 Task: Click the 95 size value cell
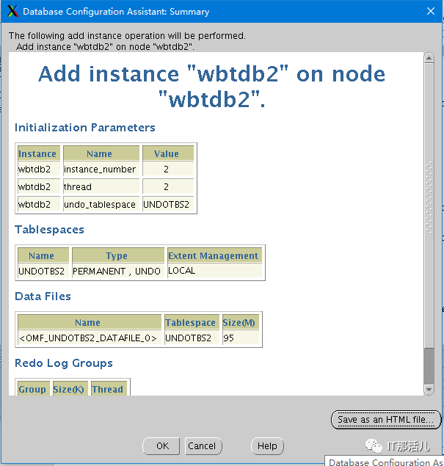pos(241,338)
